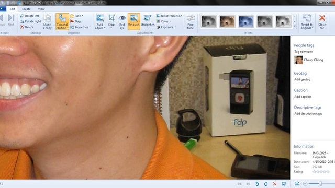The height and width of the screenshot is (188, 335).
Task: Click Add geotag
Action: [302, 79]
